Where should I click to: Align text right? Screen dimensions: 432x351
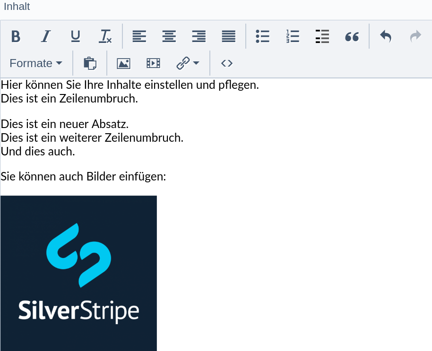click(199, 36)
